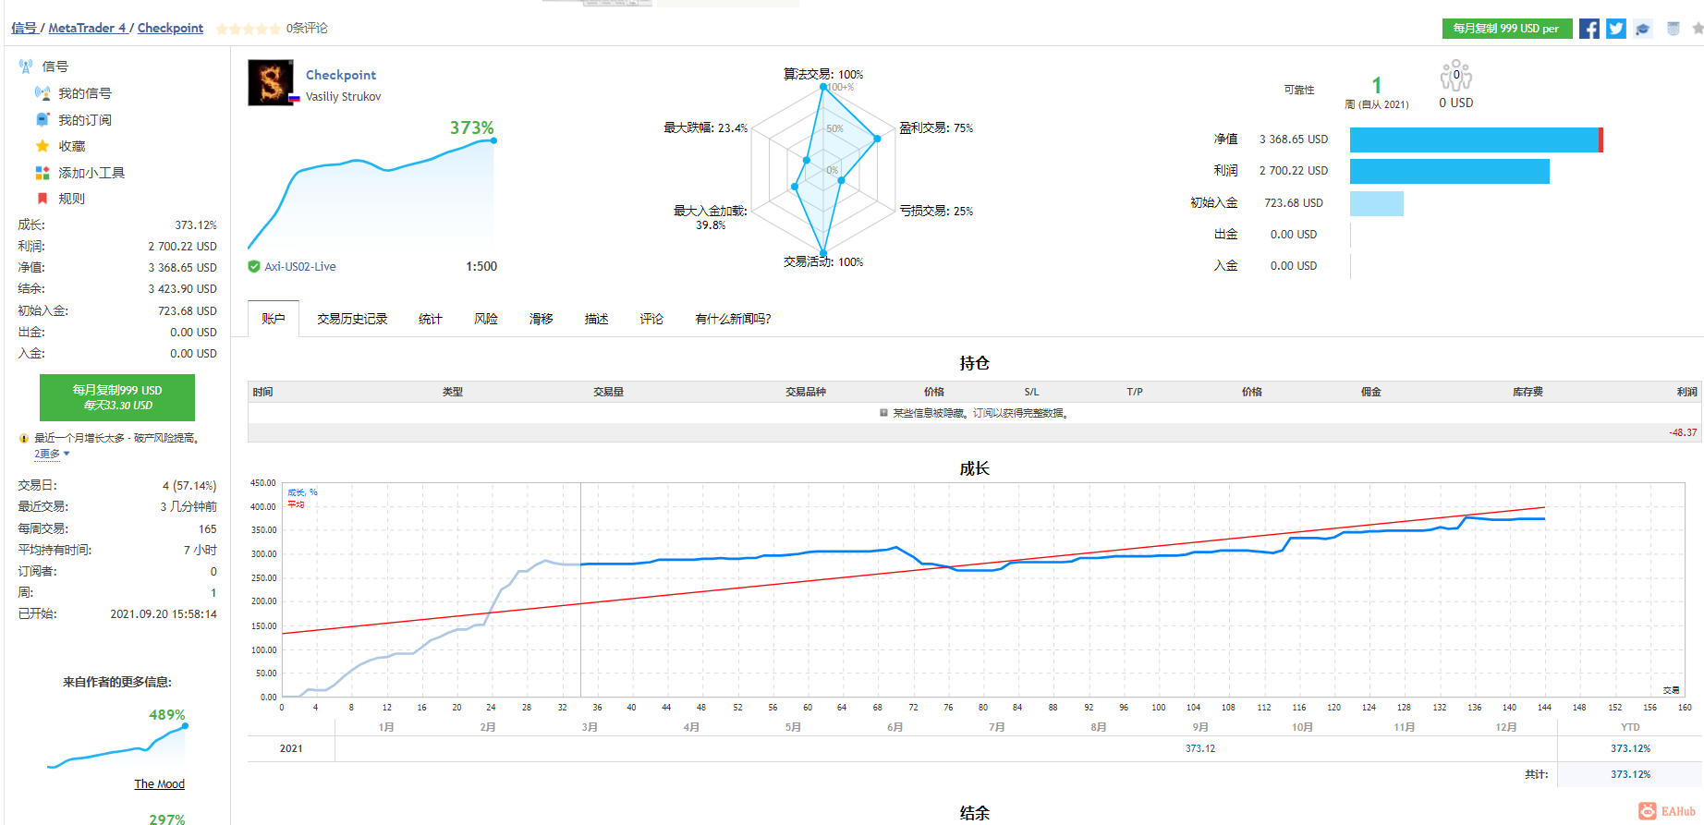Open the 滑移 tab
The width and height of the screenshot is (1704, 825).
coord(542,319)
